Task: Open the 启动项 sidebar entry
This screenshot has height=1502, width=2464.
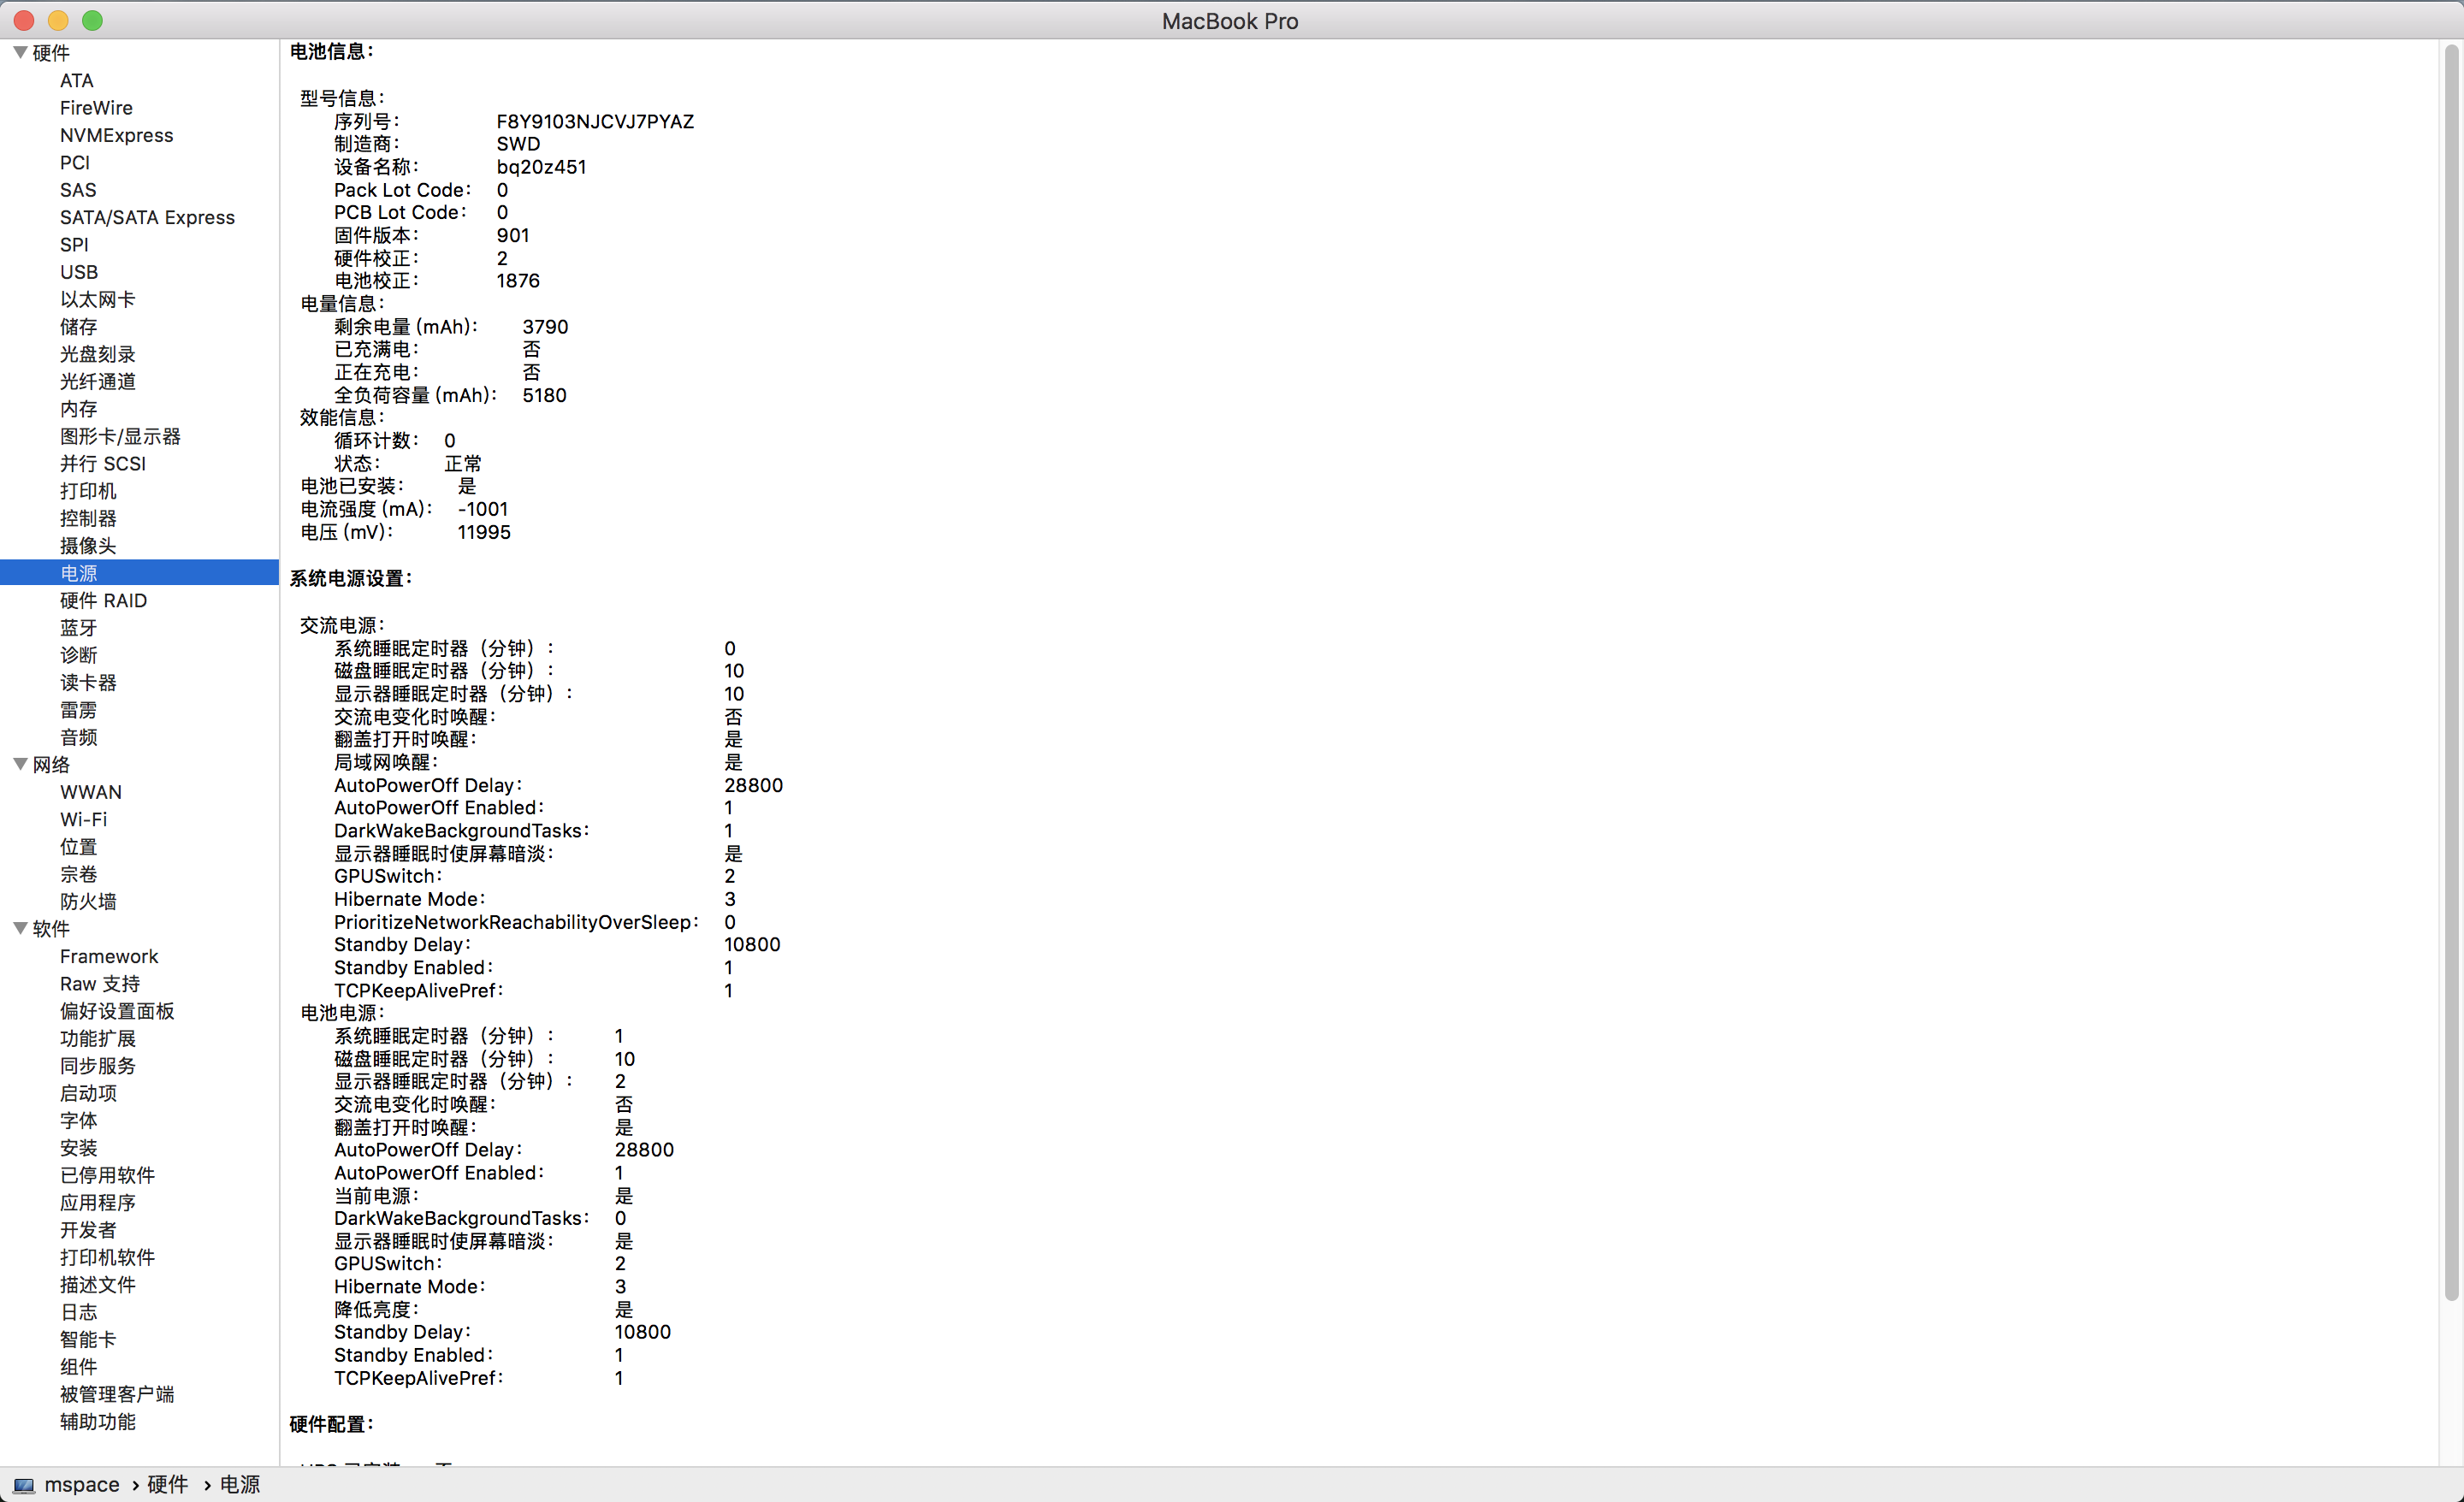Action: pos(88,1093)
